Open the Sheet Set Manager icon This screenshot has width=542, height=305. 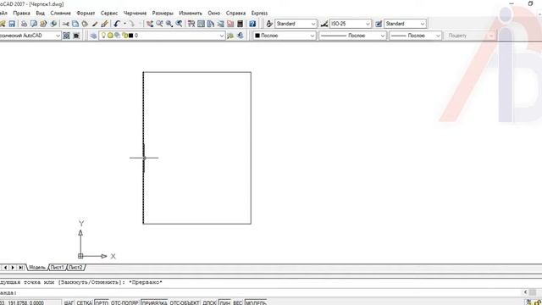tap(220, 24)
